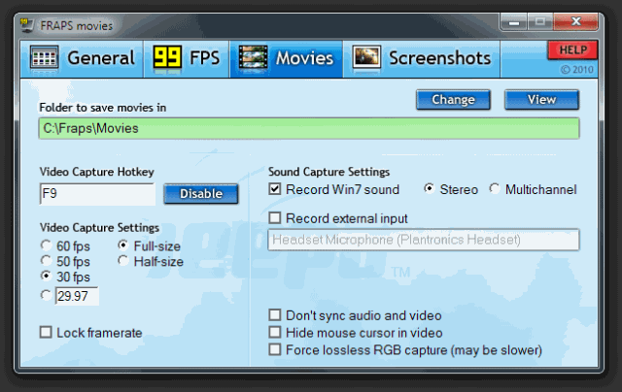Image resolution: width=622 pixels, height=392 pixels.
Task: Enable Force lossless RGB capture
Action: (274, 349)
